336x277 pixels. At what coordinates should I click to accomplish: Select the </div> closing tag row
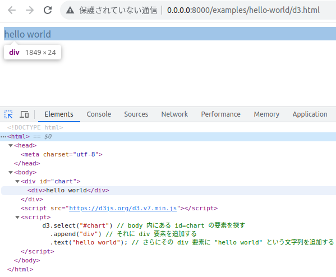coord(32,200)
